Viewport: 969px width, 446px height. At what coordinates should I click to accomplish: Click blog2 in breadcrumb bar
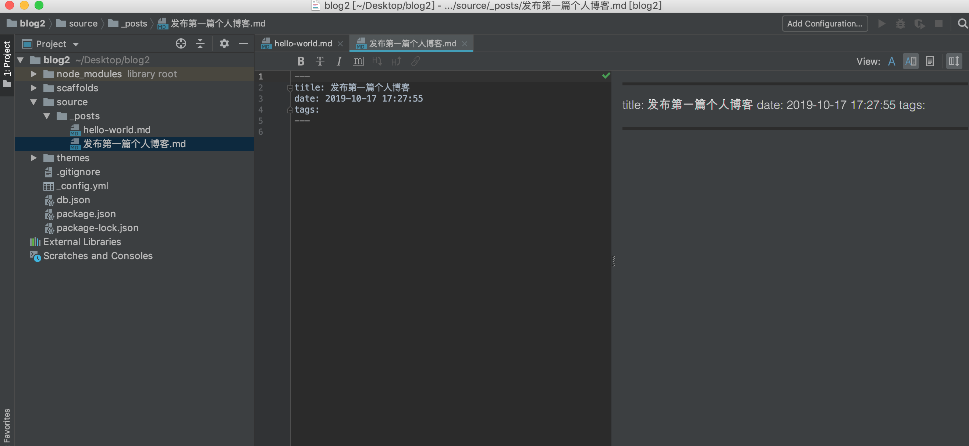pos(26,23)
